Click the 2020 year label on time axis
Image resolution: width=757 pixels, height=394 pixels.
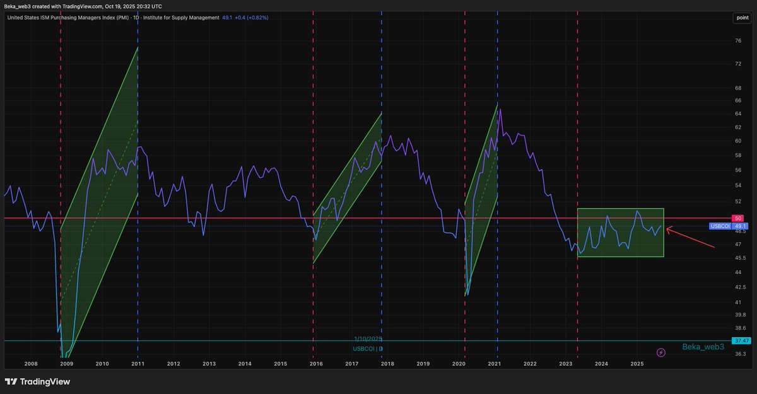coord(459,364)
